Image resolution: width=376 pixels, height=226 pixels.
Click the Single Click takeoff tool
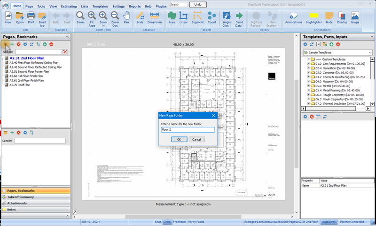(x=227, y=19)
